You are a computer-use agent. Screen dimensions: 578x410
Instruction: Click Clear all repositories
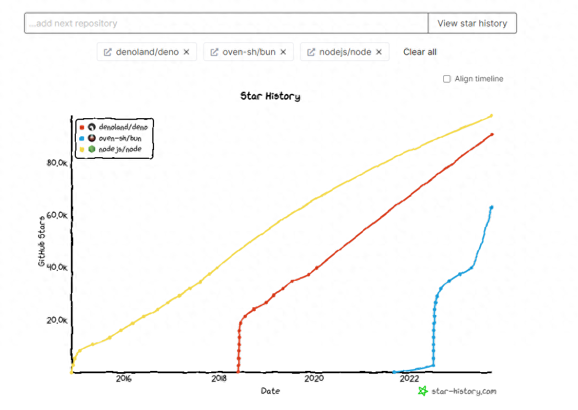tap(420, 52)
